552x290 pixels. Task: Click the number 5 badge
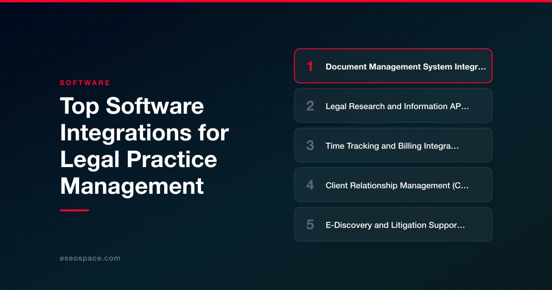tap(310, 225)
